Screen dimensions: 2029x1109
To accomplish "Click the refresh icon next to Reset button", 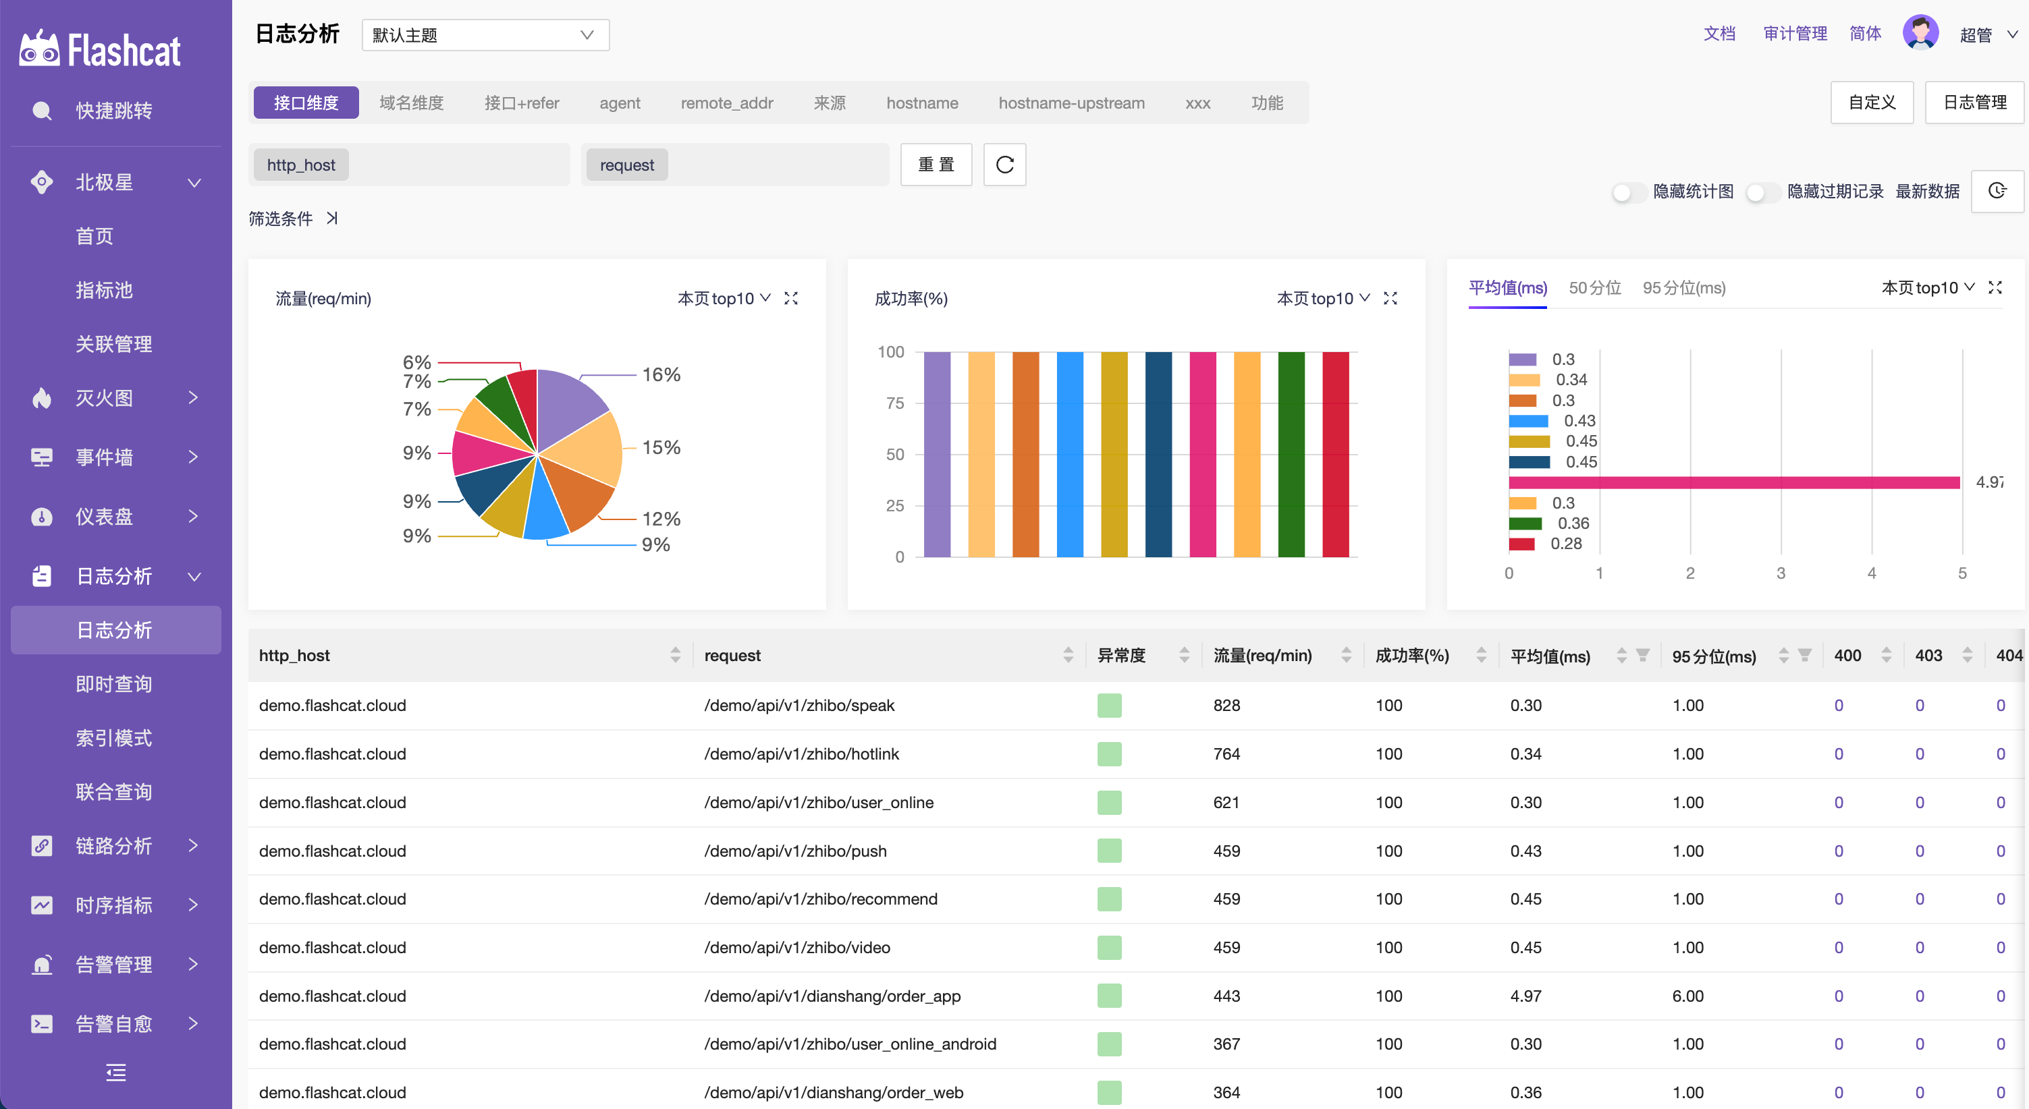I will (1004, 165).
